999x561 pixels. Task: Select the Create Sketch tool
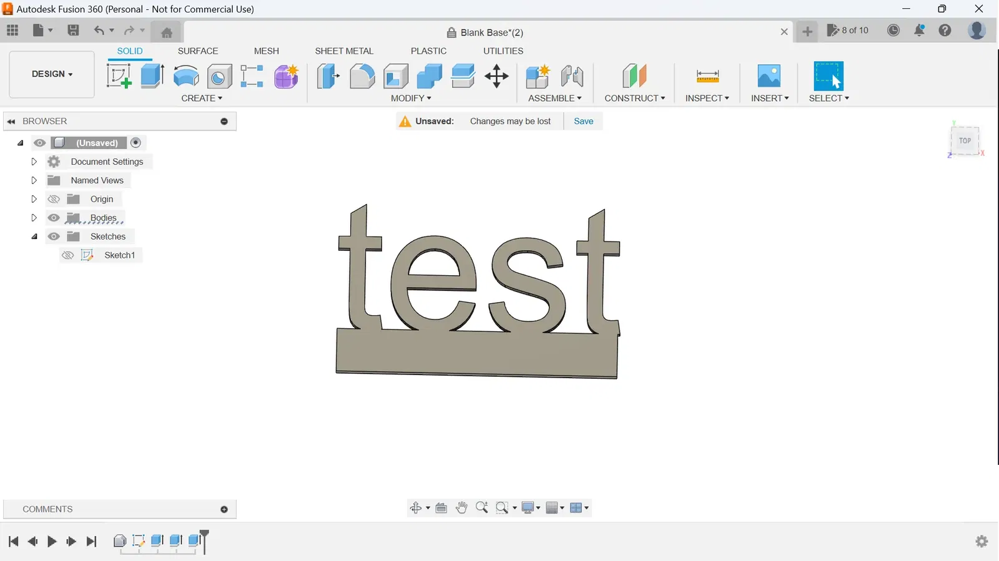(119, 76)
